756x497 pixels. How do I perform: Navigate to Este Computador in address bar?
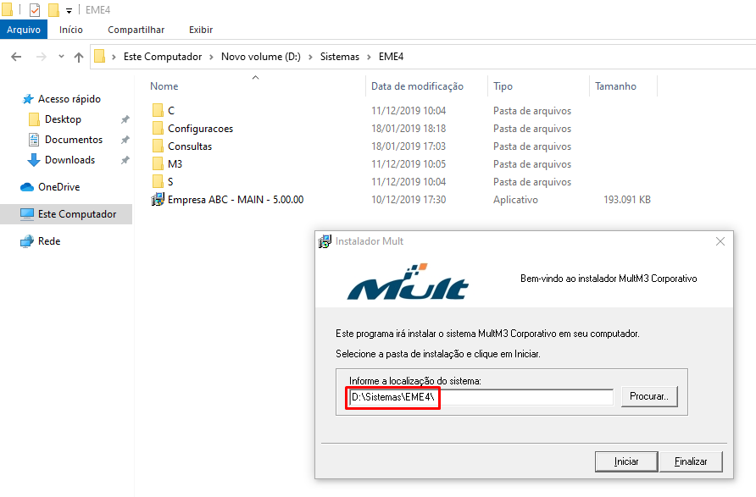[163, 57]
